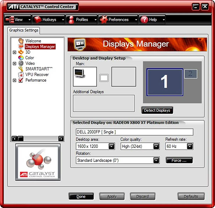Image resolution: width=215 pixels, height=208 pixels.
Task: Open the Hotkeys menu
Action: 49,20
